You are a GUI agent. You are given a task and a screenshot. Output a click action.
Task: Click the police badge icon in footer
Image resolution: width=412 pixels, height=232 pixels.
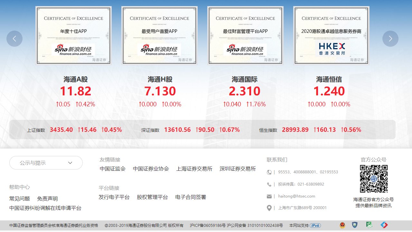(342, 225)
